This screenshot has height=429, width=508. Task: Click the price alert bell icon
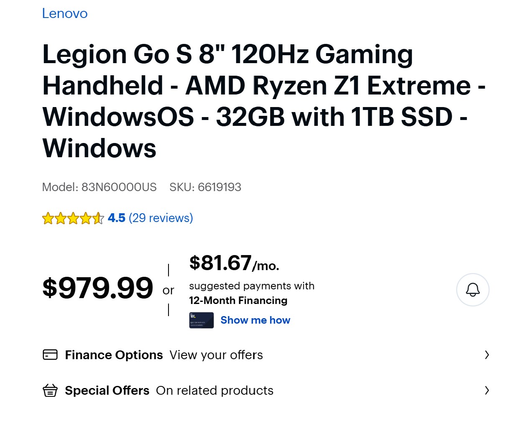pos(472,290)
